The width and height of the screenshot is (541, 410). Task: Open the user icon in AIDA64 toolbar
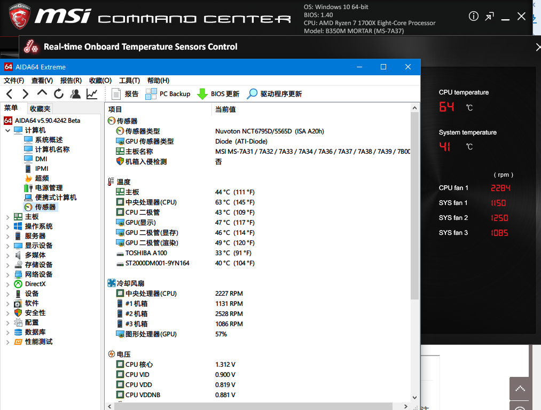tap(75, 94)
